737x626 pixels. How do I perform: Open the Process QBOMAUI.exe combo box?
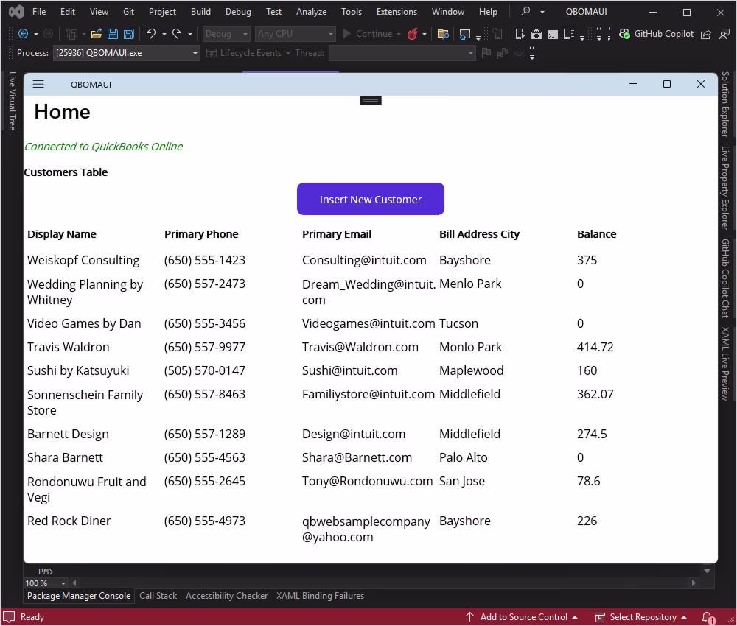(x=127, y=53)
